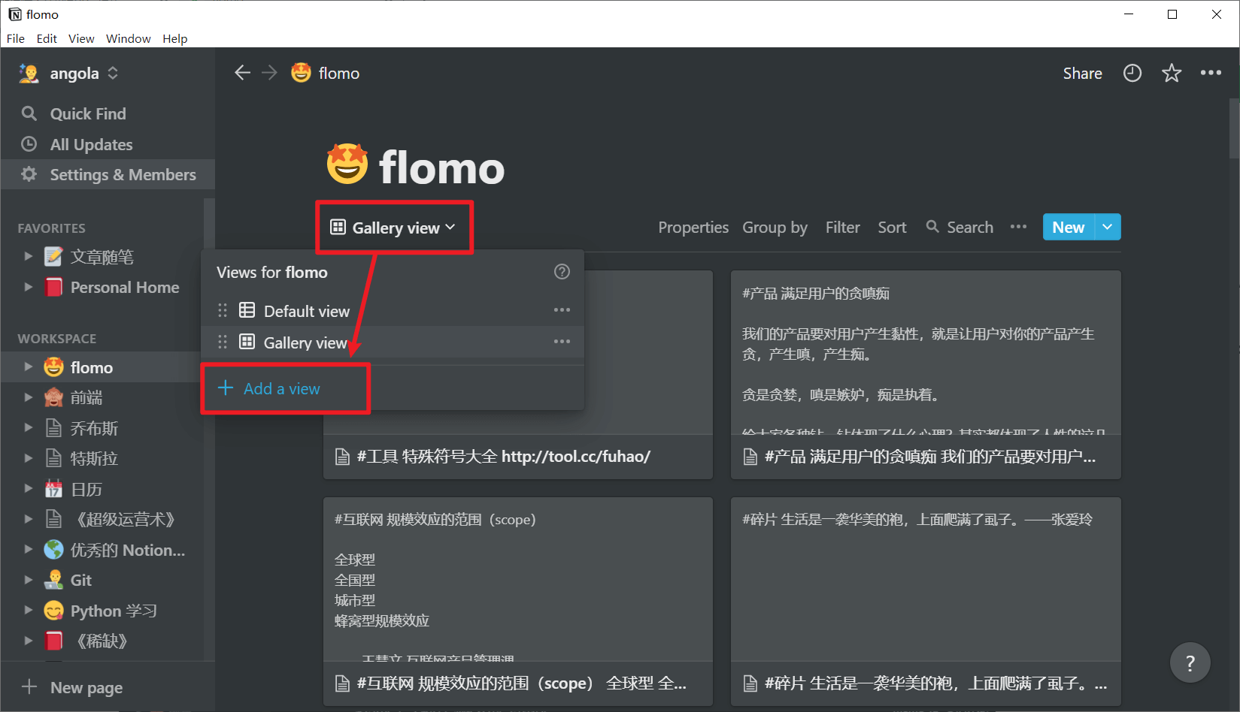Viewport: 1240px width, 712px height.
Task: Click the flomo emoji in the breadcrumb
Action: point(301,73)
